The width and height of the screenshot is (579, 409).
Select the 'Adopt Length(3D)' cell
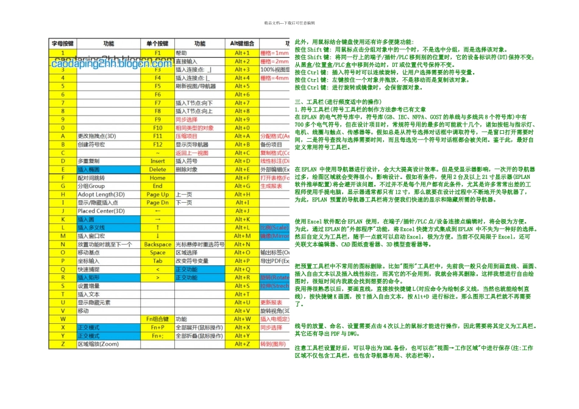pyautogui.click(x=108, y=194)
